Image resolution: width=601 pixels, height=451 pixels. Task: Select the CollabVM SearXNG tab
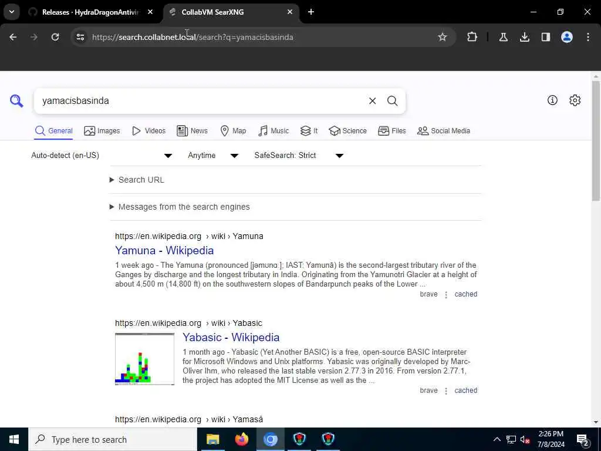231,12
